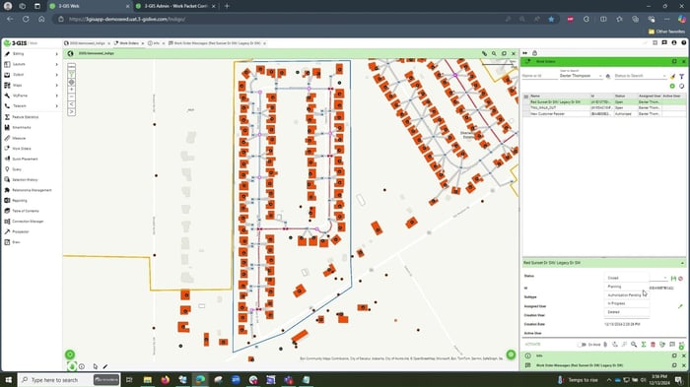Click the green pencil edit icon

pos(680,306)
